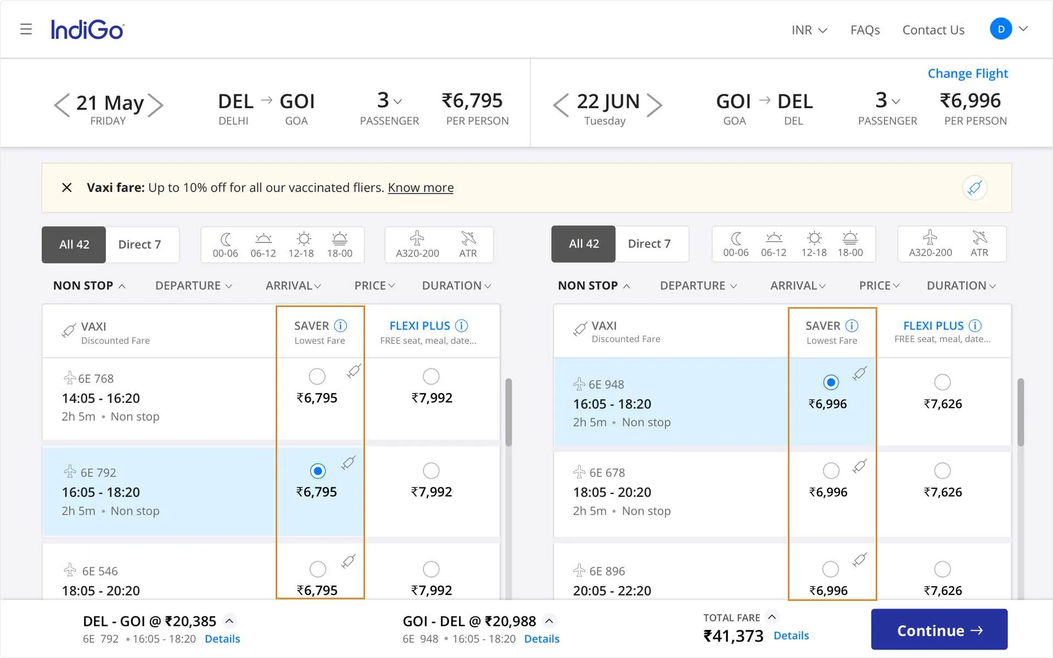Filter outbound flights by 00-06 night time
Viewport: 1053px width, 658px height.
[x=225, y=245]
